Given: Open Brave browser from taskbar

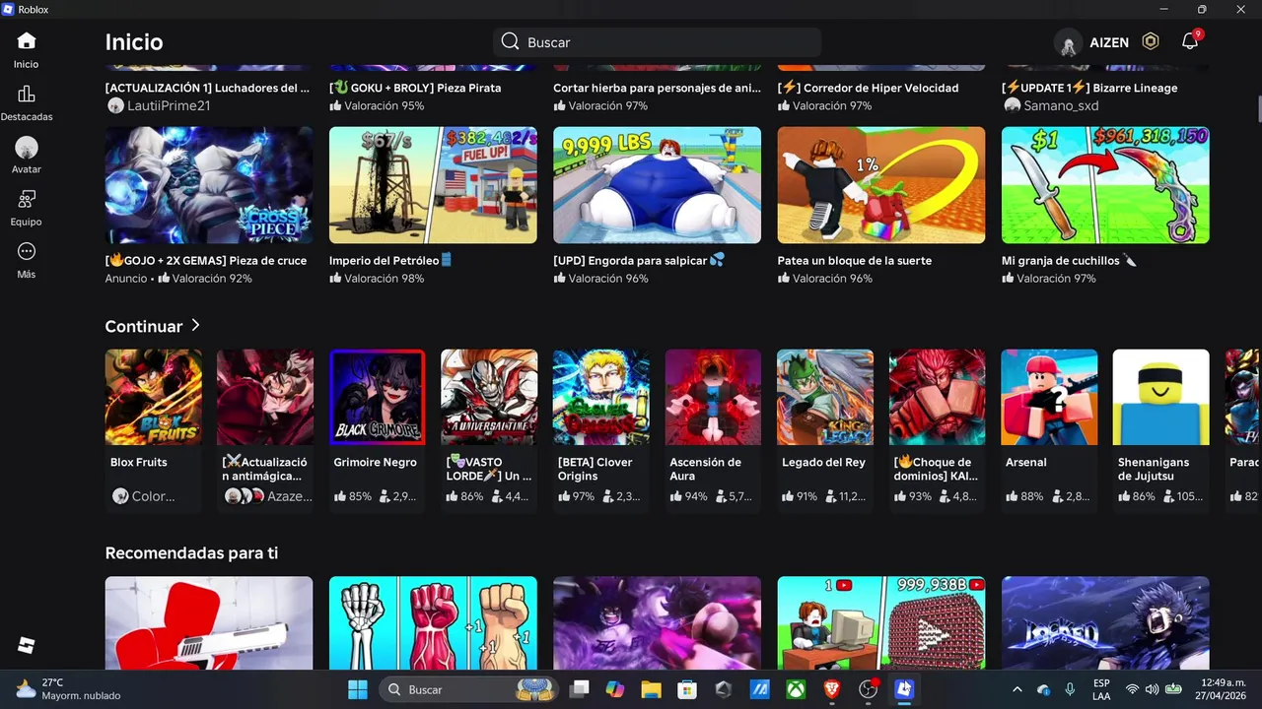Looking at the screenshot, I should coord(832,689).
